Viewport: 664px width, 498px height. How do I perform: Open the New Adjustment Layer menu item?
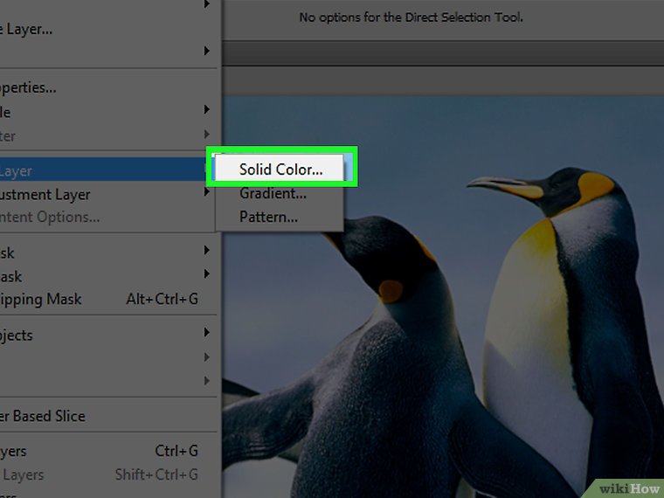52,195
